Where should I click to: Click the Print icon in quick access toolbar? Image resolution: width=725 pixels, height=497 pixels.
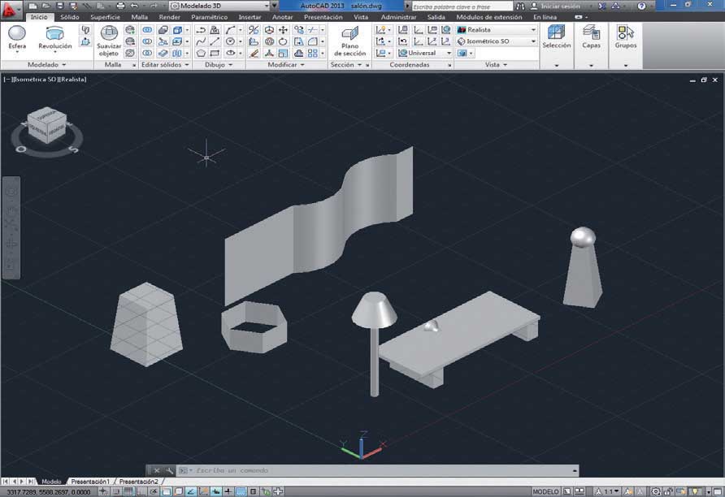[120, 6]
